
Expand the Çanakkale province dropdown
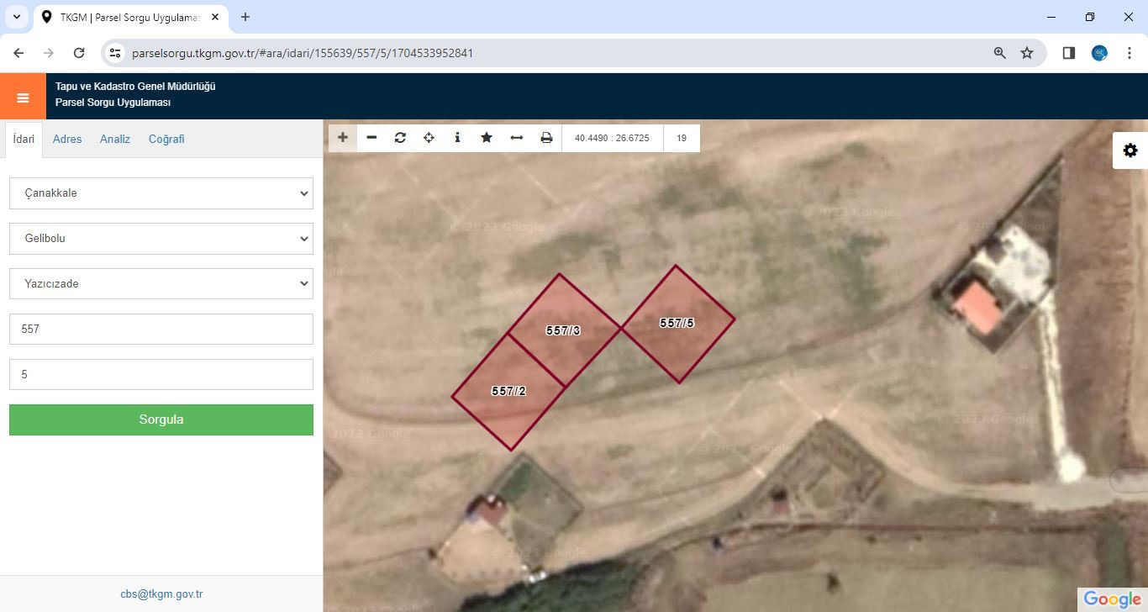[161, 193]
